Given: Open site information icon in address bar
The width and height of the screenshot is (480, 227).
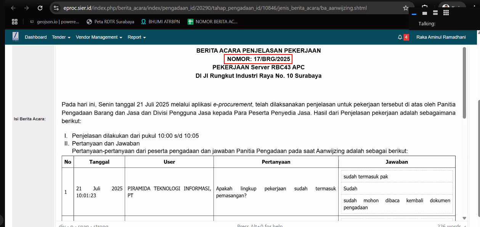Looking at the screenshot, I should coord(56,8).
